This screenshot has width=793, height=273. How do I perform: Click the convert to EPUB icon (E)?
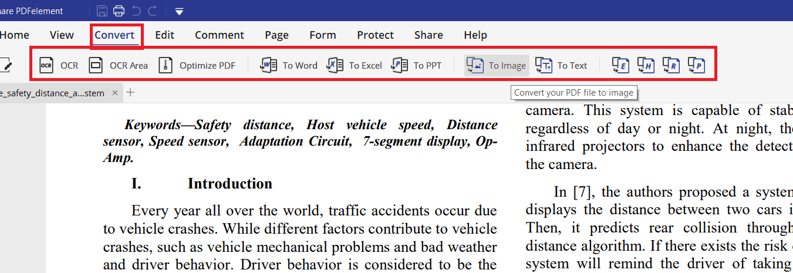coord(620,65)
